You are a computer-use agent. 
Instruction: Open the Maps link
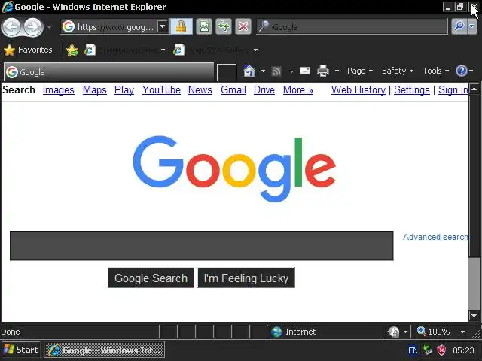(x=95, y=90)
